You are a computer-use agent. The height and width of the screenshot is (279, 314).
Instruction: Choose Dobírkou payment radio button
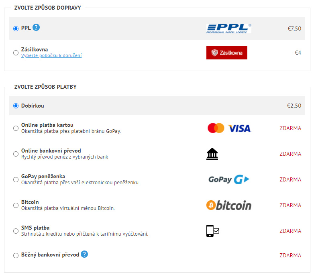(x=16, y=106)
